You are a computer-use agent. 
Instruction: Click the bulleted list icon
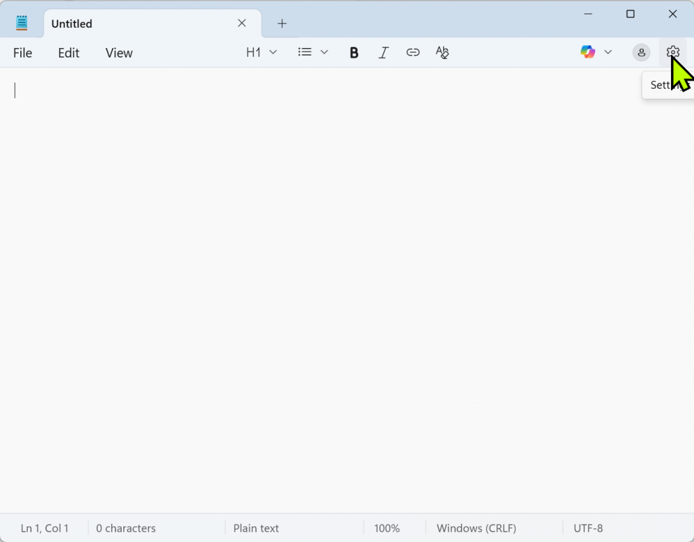coord(305,52)
